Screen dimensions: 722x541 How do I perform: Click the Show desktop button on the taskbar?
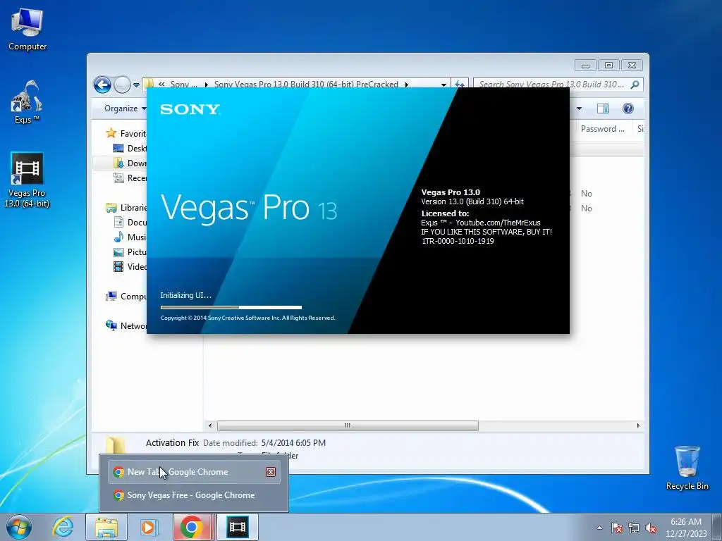coord(717,527)
